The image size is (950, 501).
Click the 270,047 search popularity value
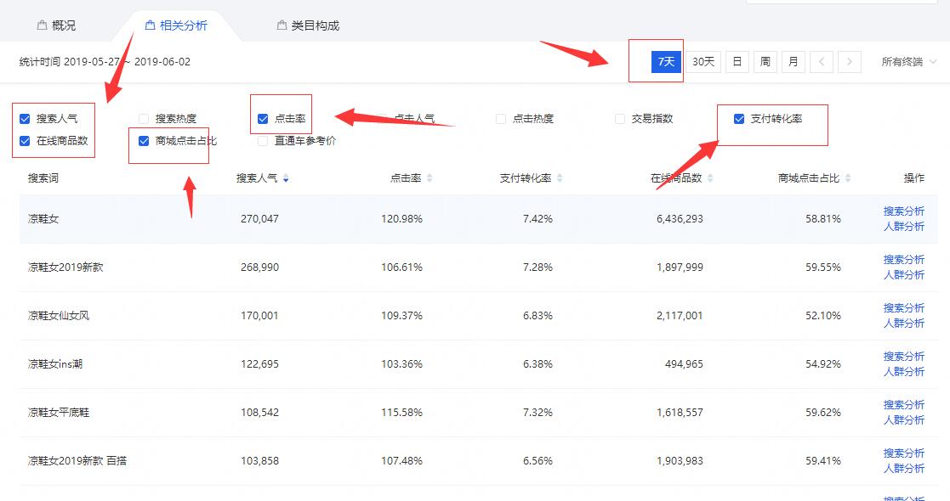pyautogui.click(x=259, y=219)
